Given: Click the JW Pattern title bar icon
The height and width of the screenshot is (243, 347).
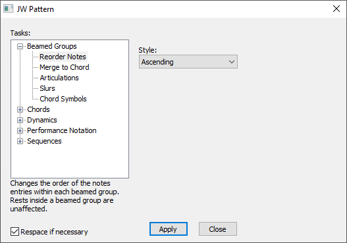Looking at the screenshot, I should [8, 9].
